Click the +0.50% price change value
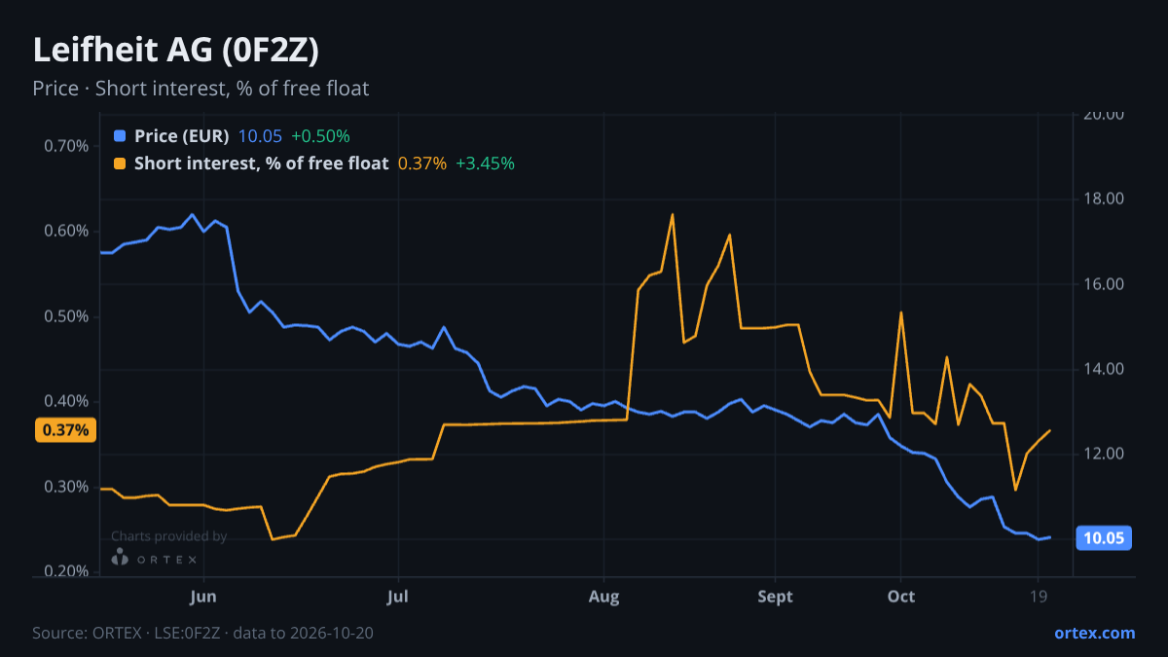 coord(320,136)
